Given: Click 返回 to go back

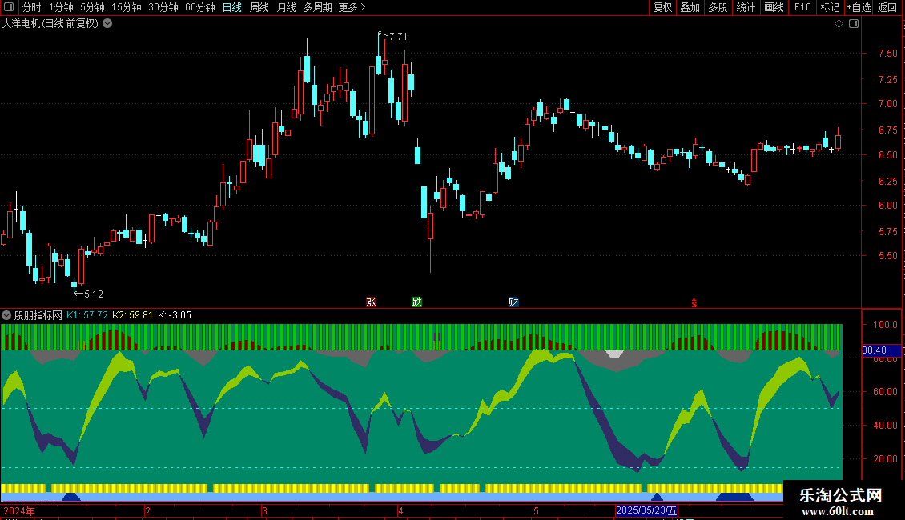Looking at the screenshot, I should click(x=887, y=7).
